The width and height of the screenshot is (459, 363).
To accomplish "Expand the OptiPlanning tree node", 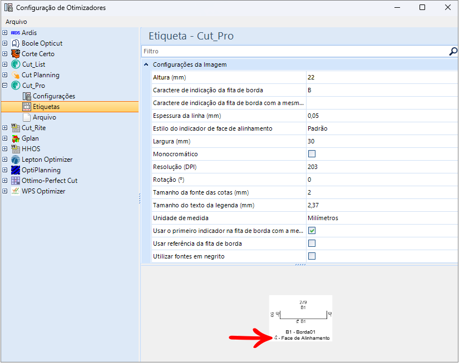I will [x=4, y=170].
